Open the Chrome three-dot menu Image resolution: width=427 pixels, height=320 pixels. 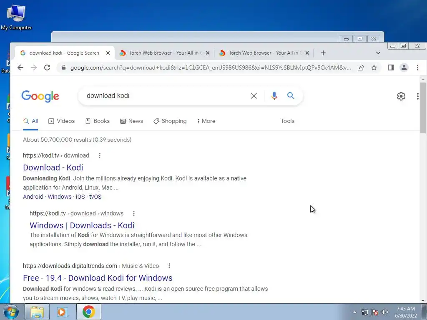[417, 67]
